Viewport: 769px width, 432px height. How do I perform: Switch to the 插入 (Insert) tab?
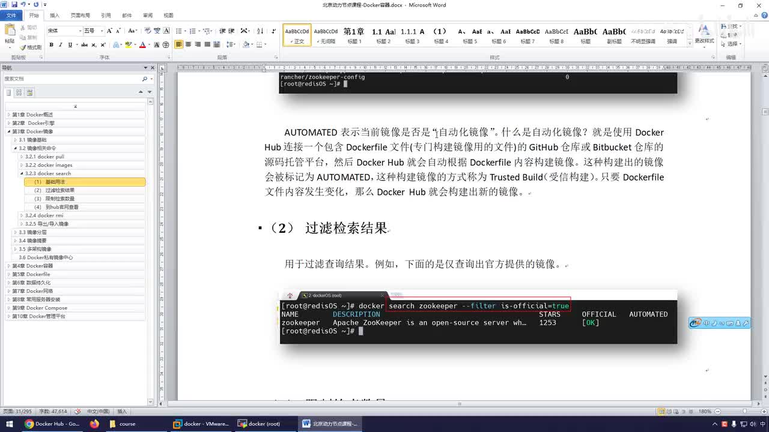coord(55,16)
